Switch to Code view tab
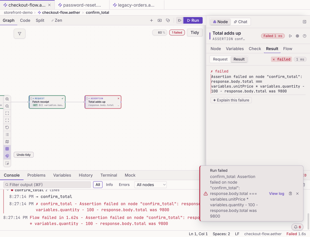This screenshot has width=310, height=237. pyautogui.click(x=25, y=20)
